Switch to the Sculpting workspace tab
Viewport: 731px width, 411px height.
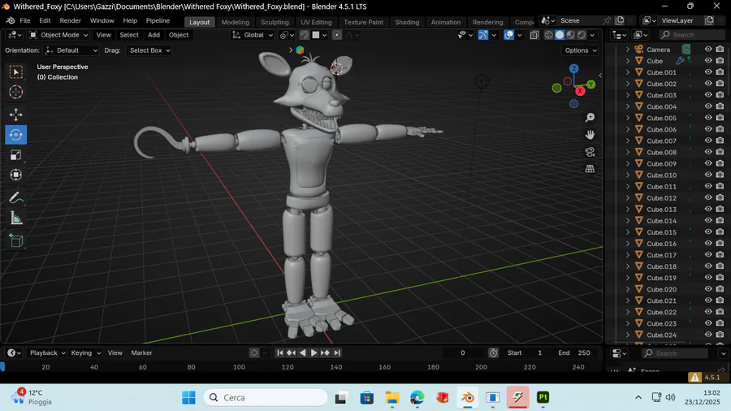click(275, 22)
